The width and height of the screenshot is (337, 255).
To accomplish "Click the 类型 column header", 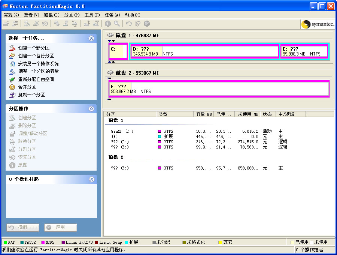I will pos(175,114).
